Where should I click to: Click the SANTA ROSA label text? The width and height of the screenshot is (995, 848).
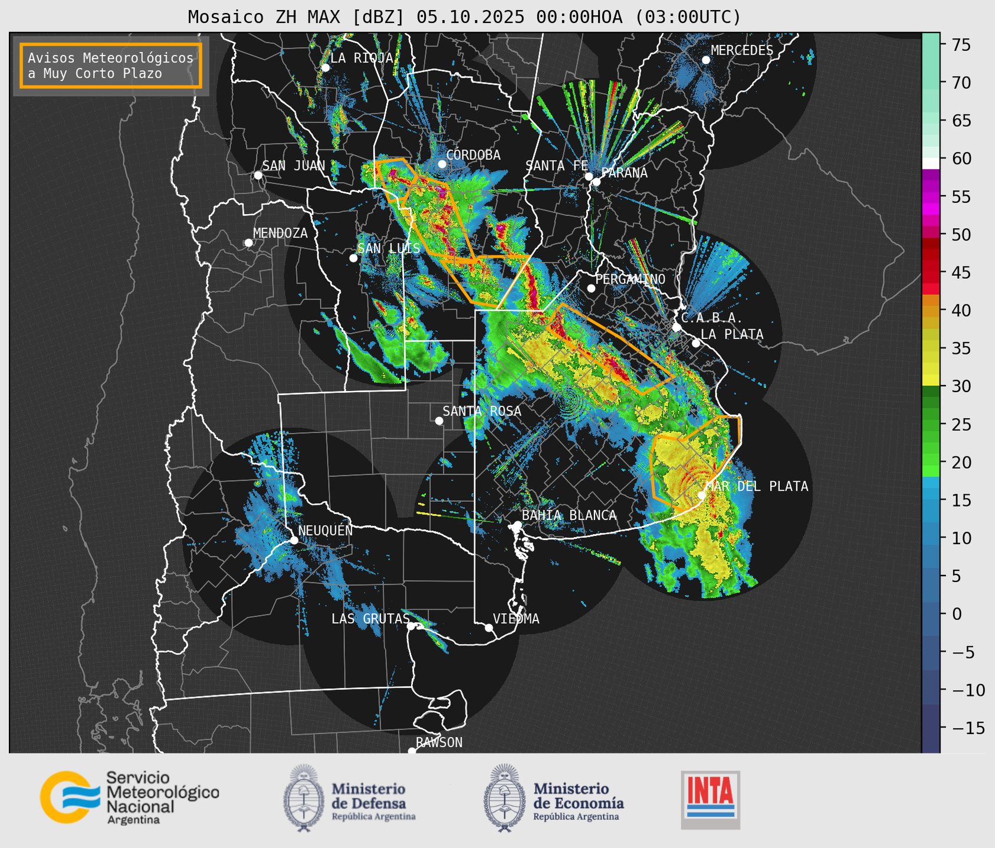click(x=482, y=411)
